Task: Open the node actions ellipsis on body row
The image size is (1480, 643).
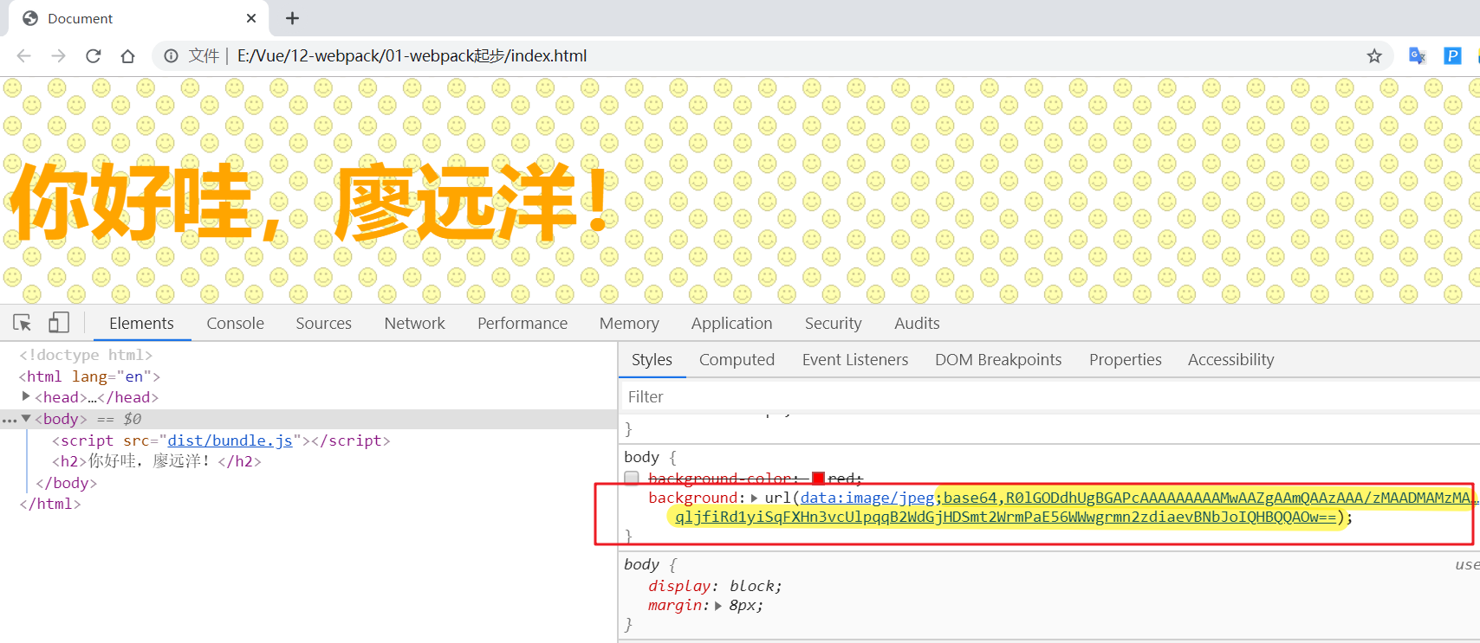Action: tap(9, 420)
